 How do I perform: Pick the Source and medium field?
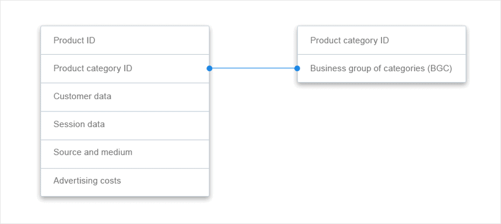[x=125, y=153]
